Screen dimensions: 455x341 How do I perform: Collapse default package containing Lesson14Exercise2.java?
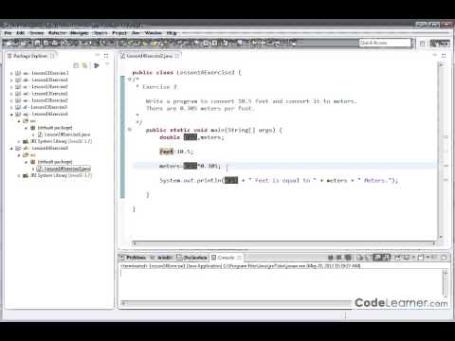pyautogui.click(x=27, y=162)
